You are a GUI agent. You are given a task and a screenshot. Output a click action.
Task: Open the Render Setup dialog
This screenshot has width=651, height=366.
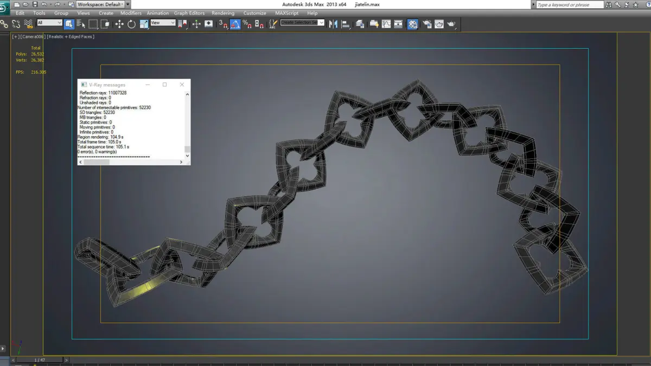pyautogui.click(x=427, y=24)
